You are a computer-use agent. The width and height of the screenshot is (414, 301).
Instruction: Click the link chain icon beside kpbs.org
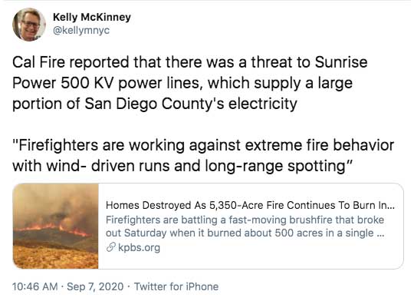point(111,247)
